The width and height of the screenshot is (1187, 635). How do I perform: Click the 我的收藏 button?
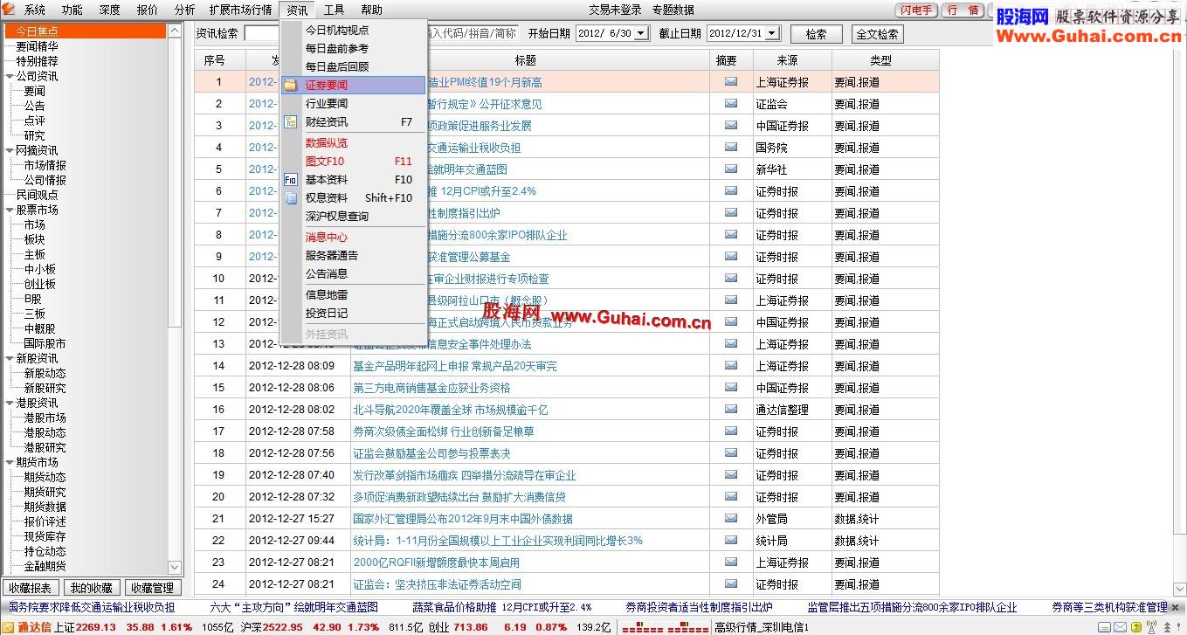[x=91, y=588]
